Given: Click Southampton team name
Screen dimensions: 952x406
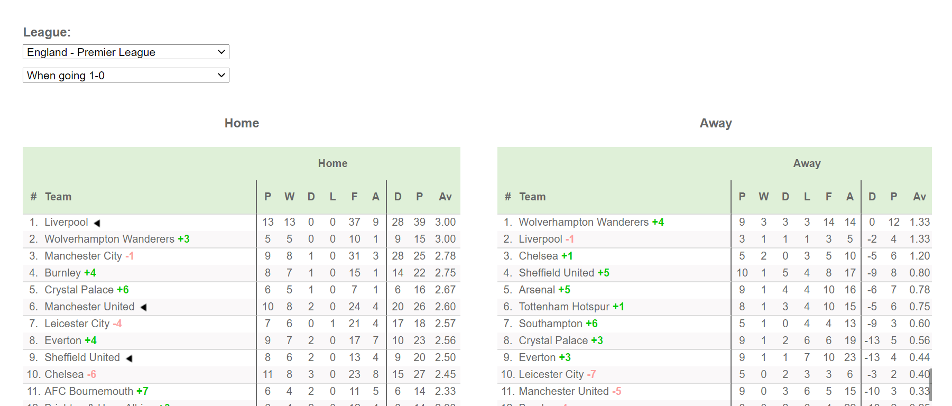Looking at the screenshot, I should [550, 324].
